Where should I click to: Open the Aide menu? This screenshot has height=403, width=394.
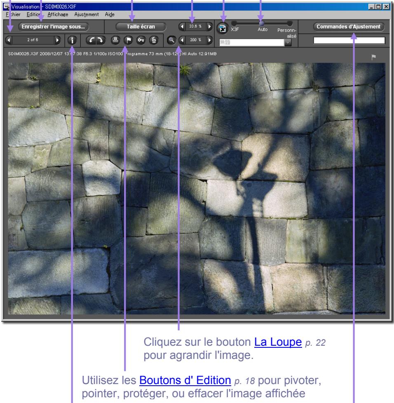110,14
